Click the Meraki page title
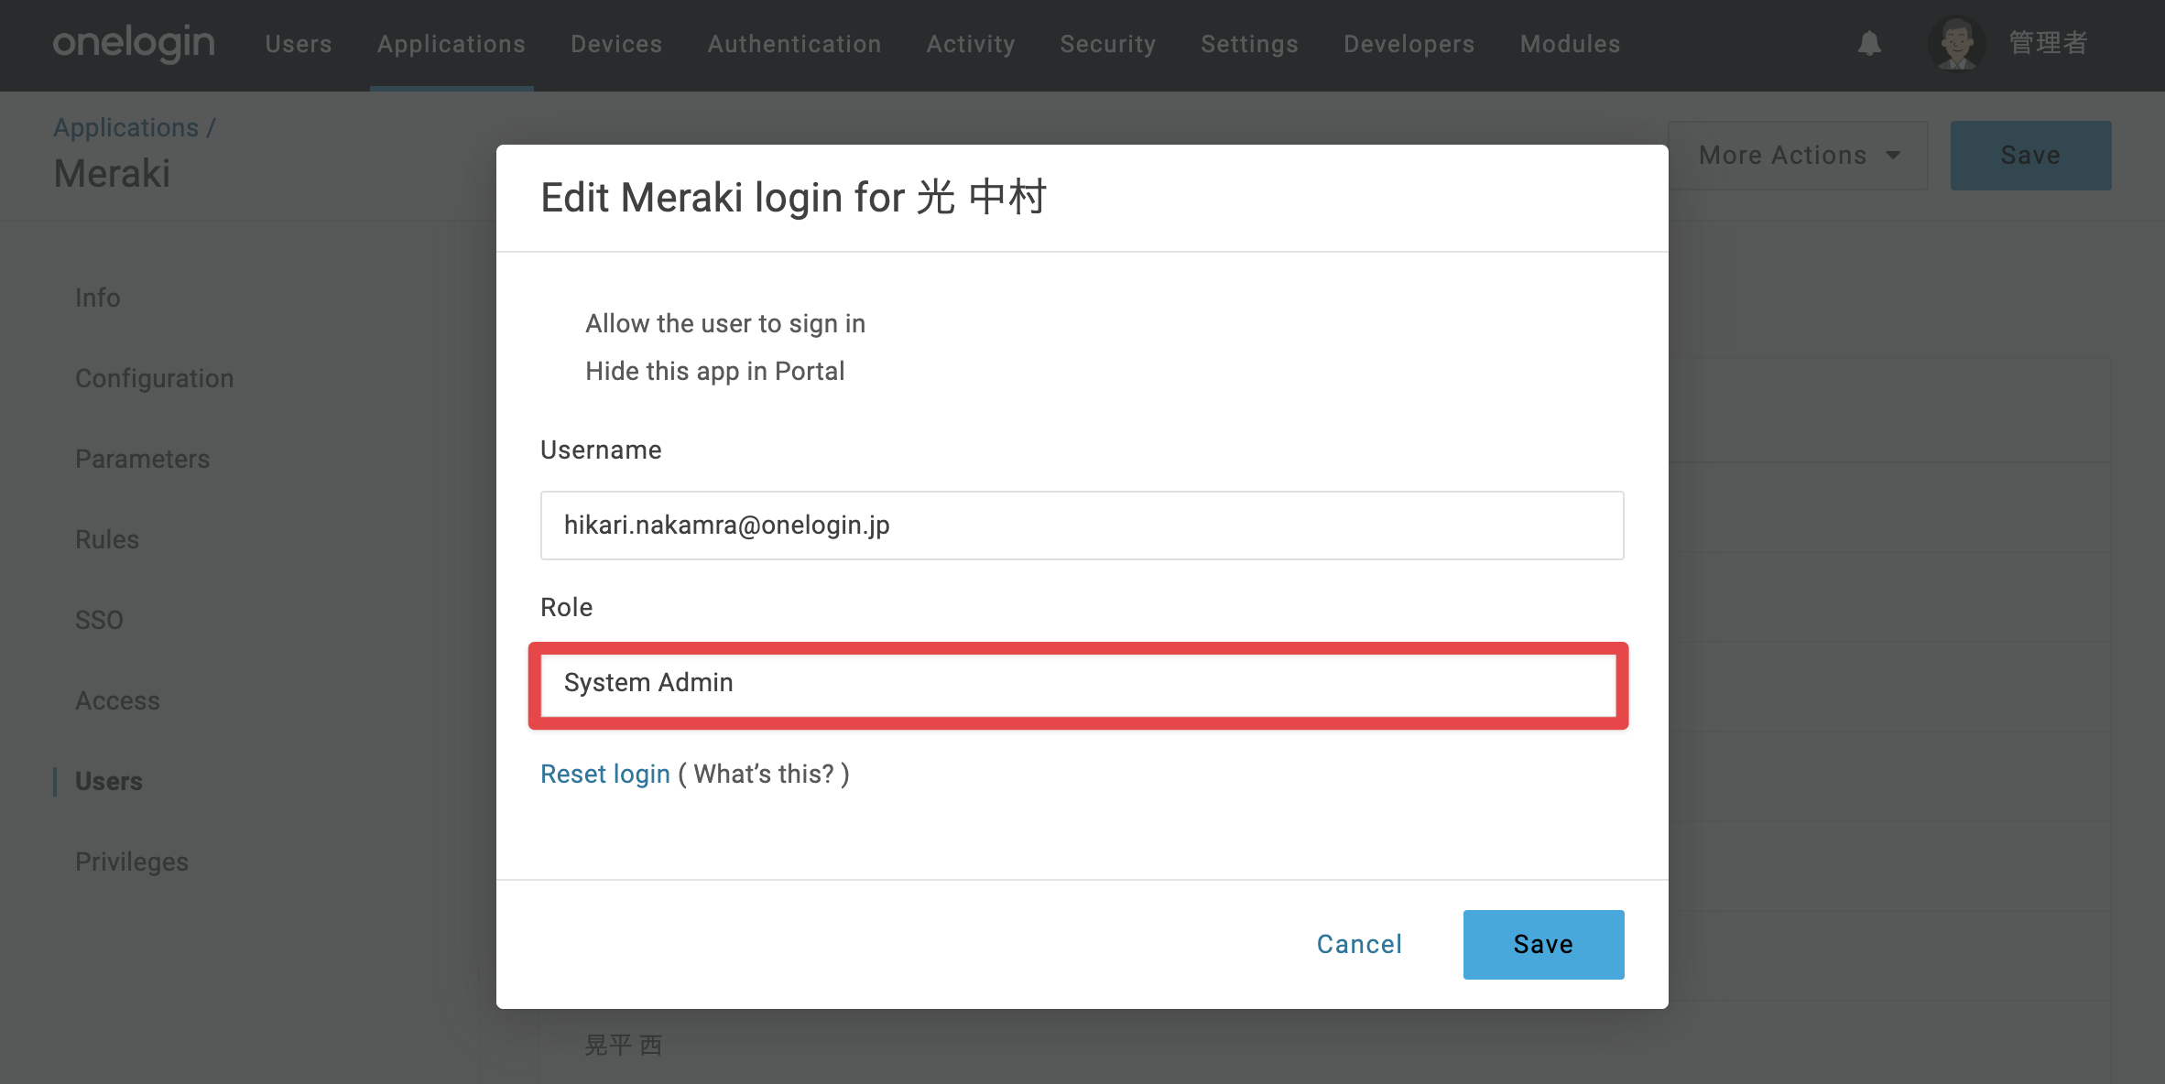Image resolution: width=2165 pixels, height=1084 pixels. click(112, 173)
